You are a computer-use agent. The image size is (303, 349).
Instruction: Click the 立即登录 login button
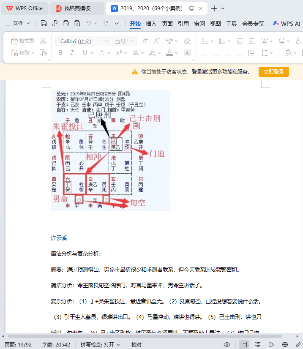(274, 72)
